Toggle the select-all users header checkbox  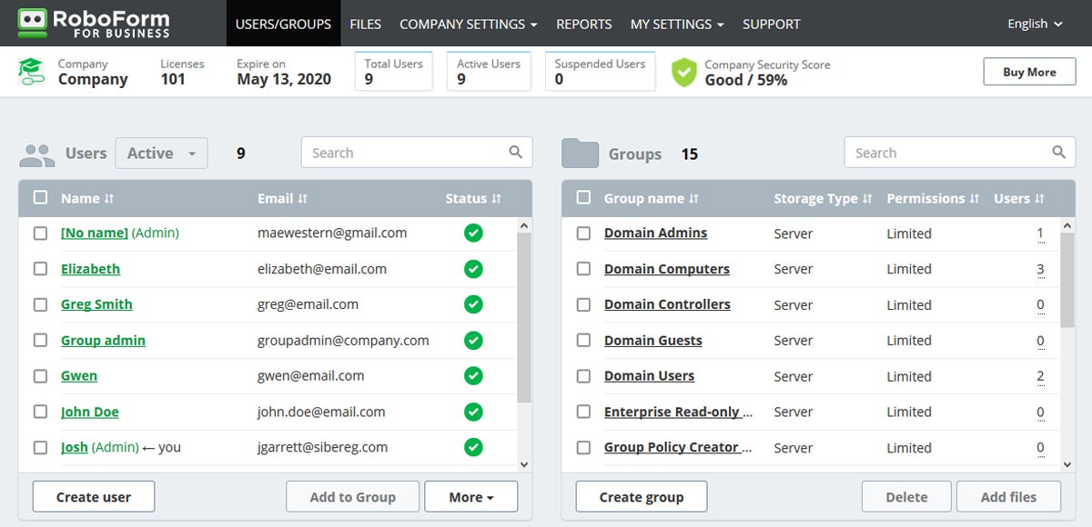pos(40,198)
